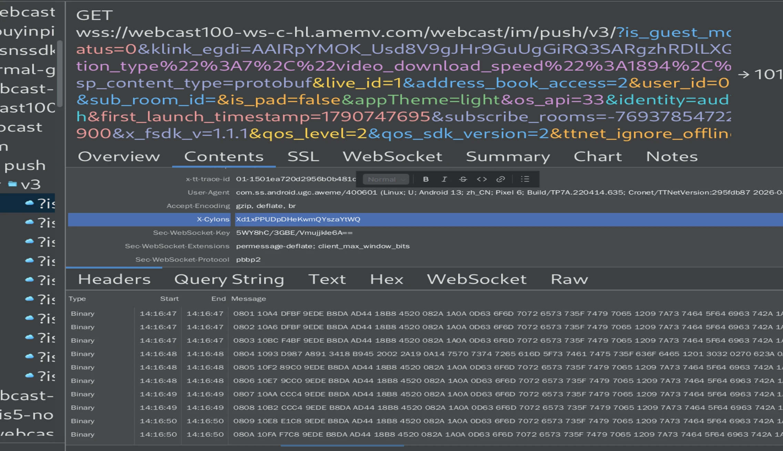
Task: Select the binary message starting 0807
Action: click(425, 394)
